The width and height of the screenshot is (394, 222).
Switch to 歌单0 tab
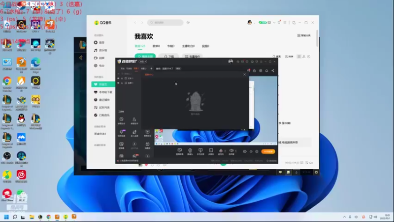[156, 46]
